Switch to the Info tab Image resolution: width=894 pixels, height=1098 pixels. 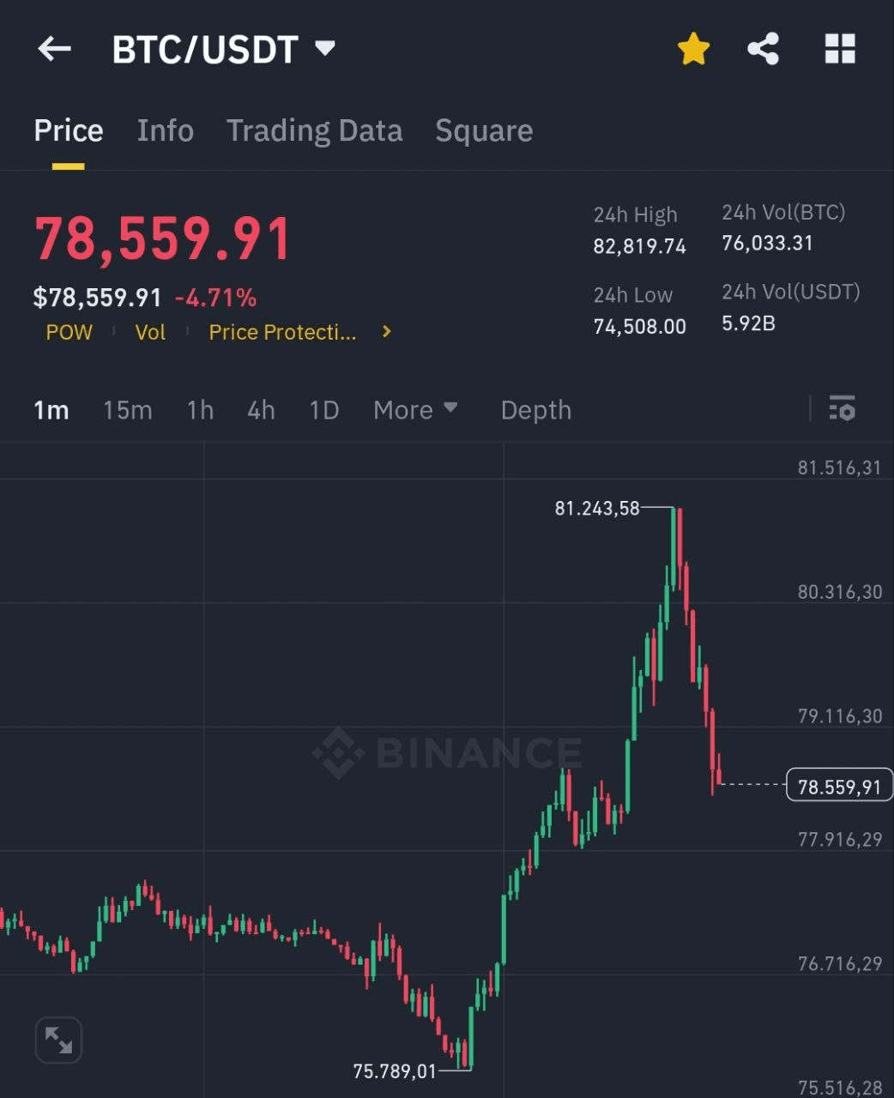point(165,130)
